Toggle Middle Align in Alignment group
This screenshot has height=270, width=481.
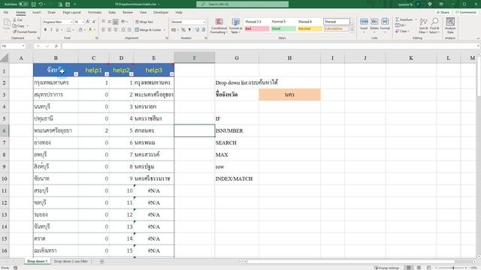click(110, 22)
